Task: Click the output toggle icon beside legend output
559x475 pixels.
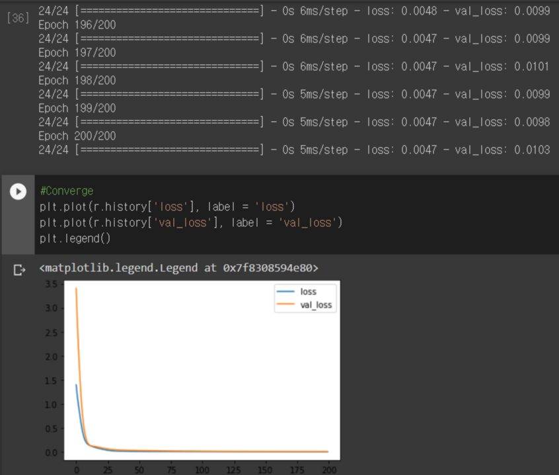Action: (19, 270)
